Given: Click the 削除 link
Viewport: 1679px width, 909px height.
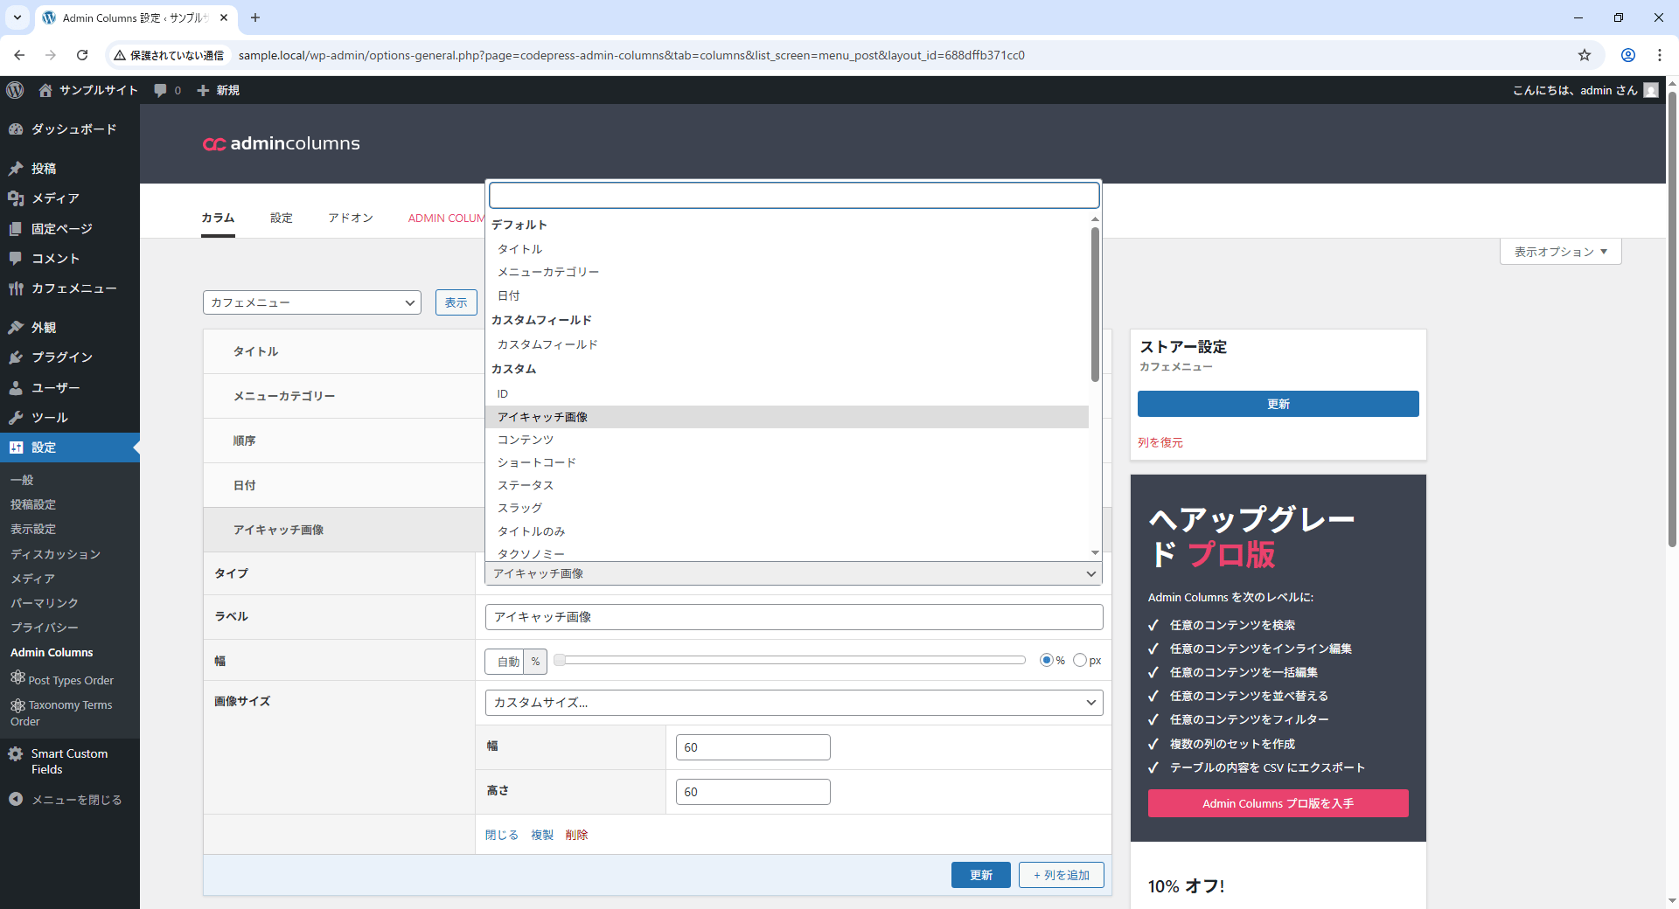Looking at the screenshot, I should pyautogui.click(x=576, y=835).
